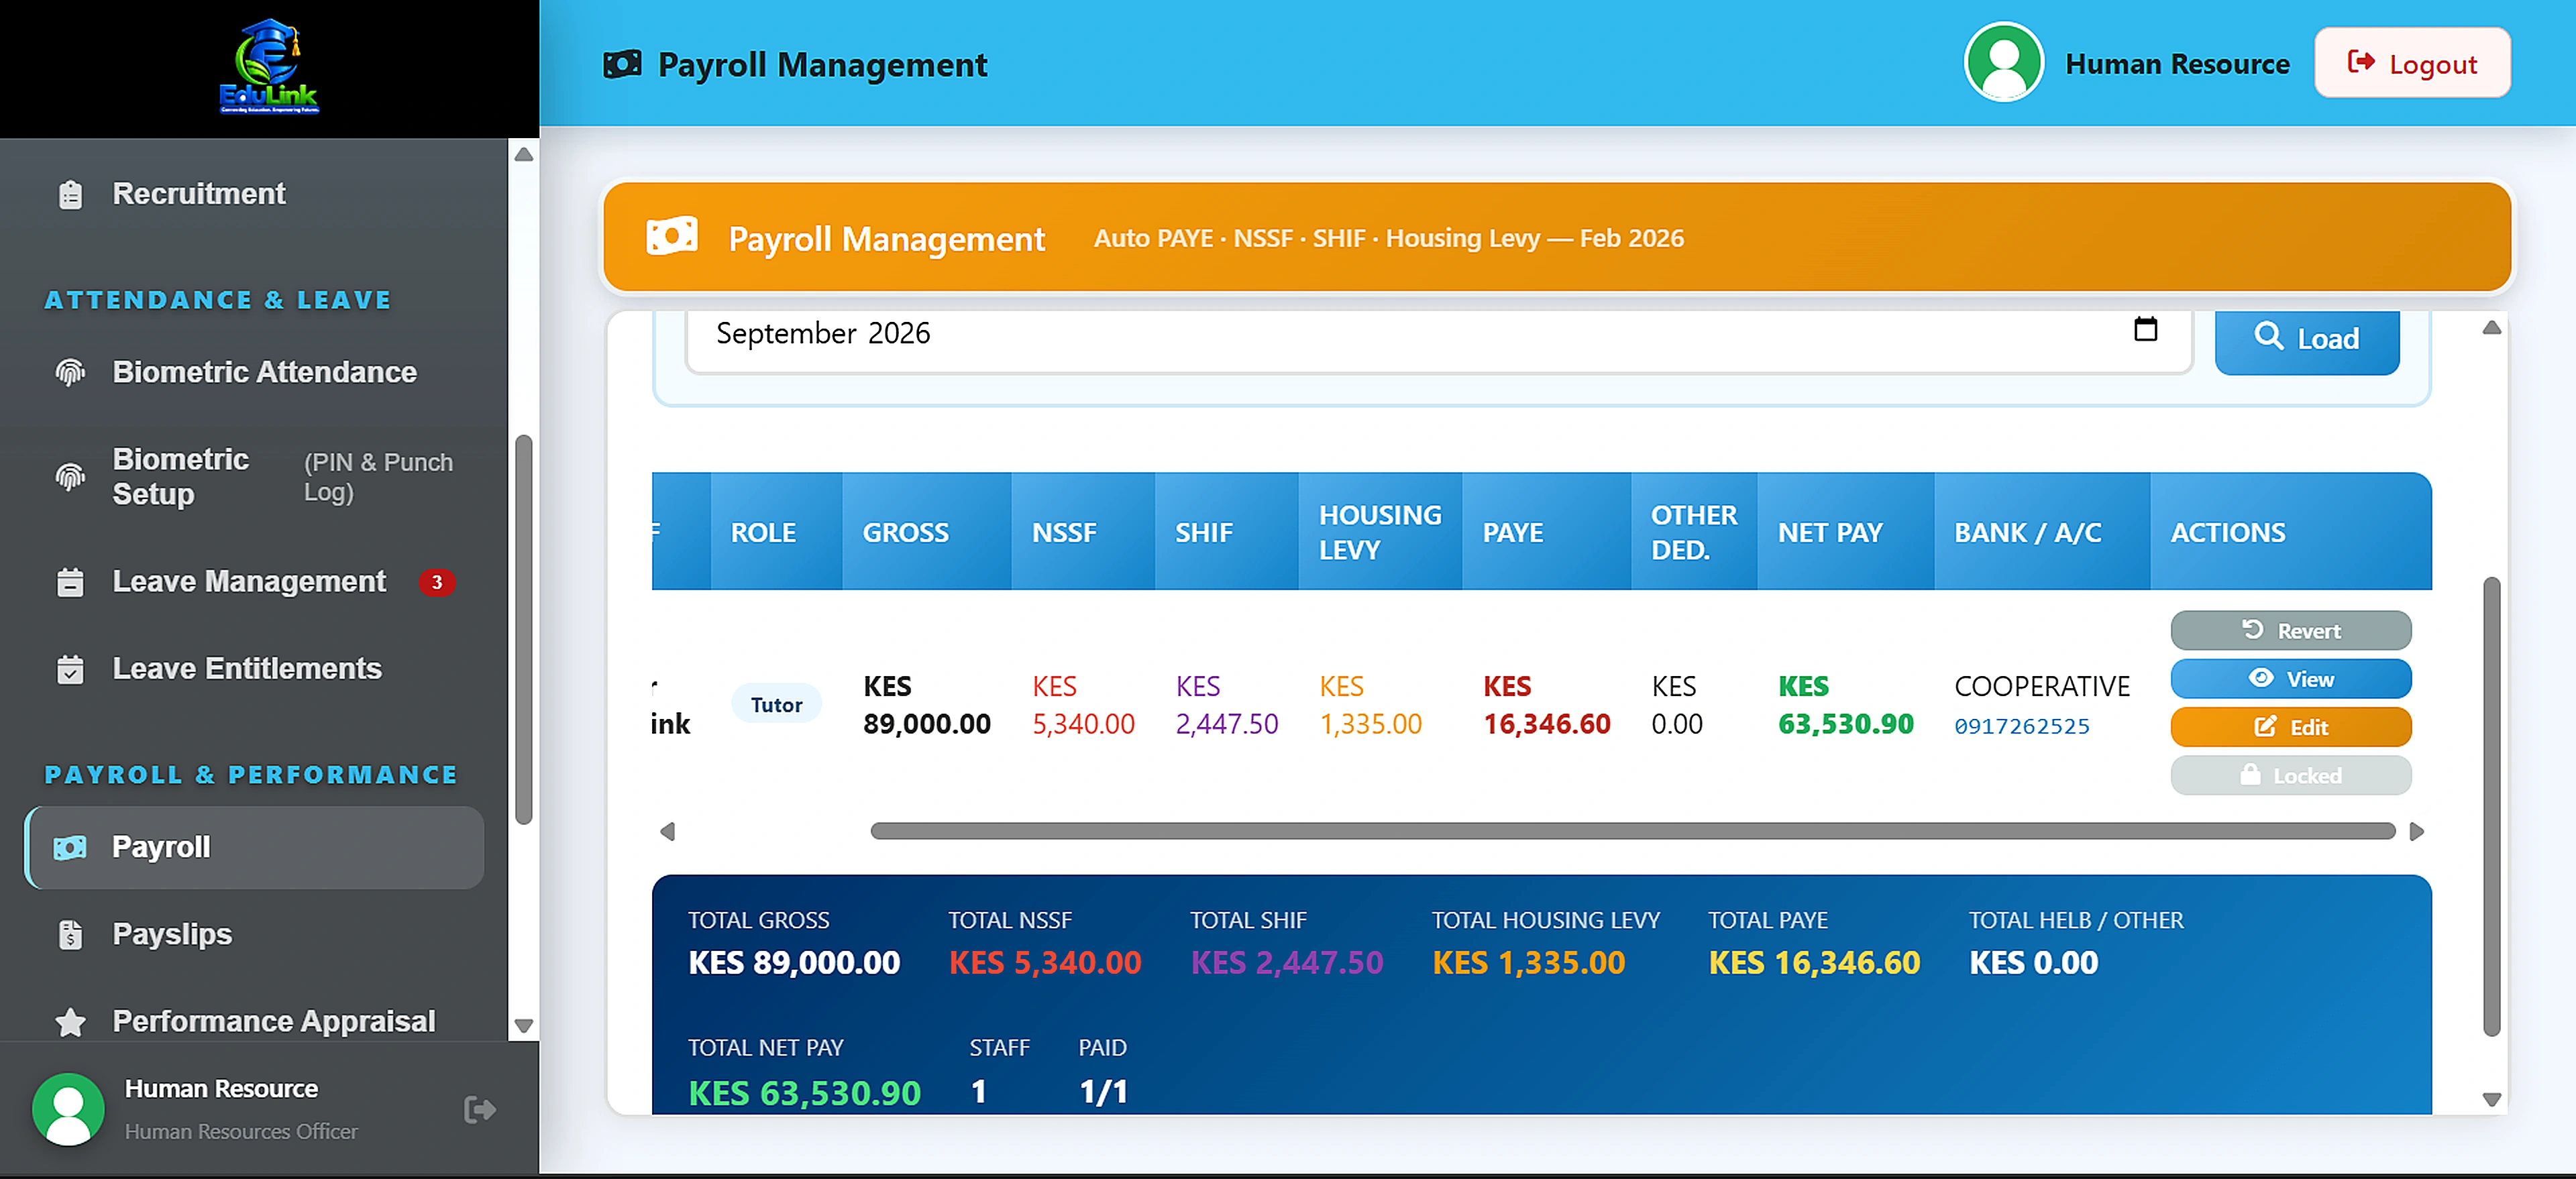Viewport: 2576px width, 1179px height.
Task: Click the Locked button
Action: (x=2291, y=775)
